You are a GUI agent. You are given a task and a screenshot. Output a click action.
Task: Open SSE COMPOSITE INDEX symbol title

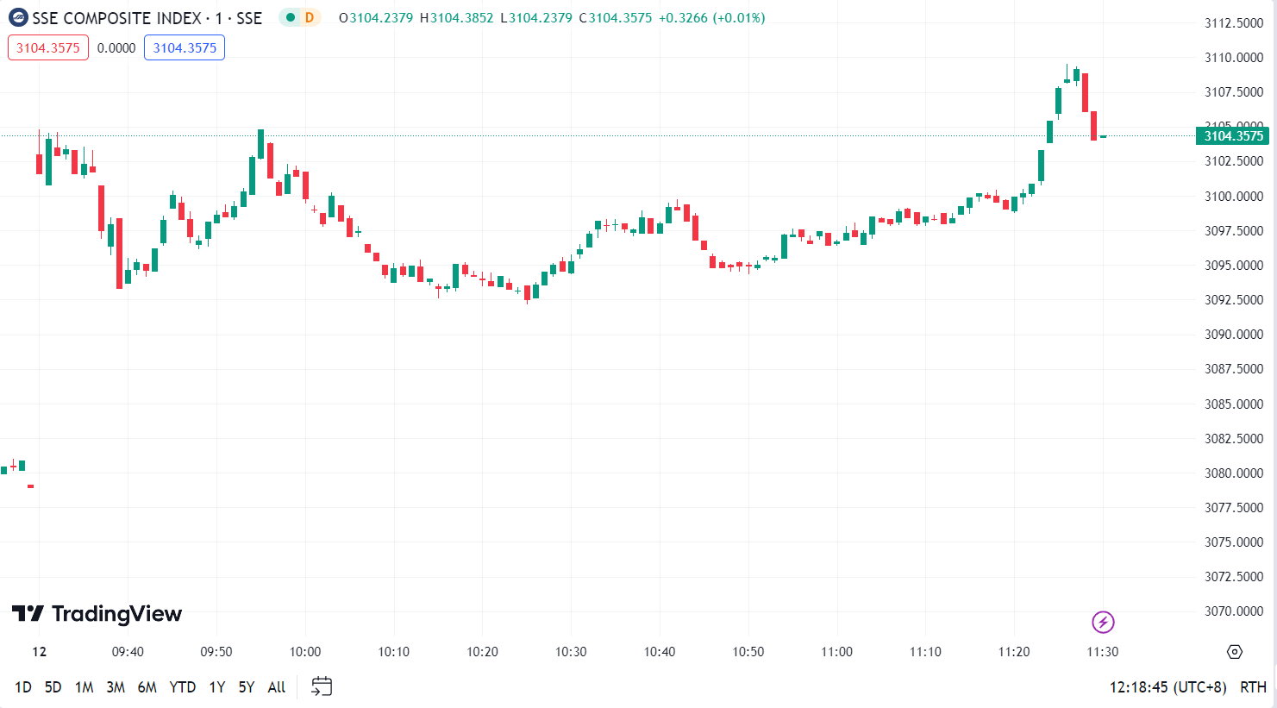[x=116, y=18]
